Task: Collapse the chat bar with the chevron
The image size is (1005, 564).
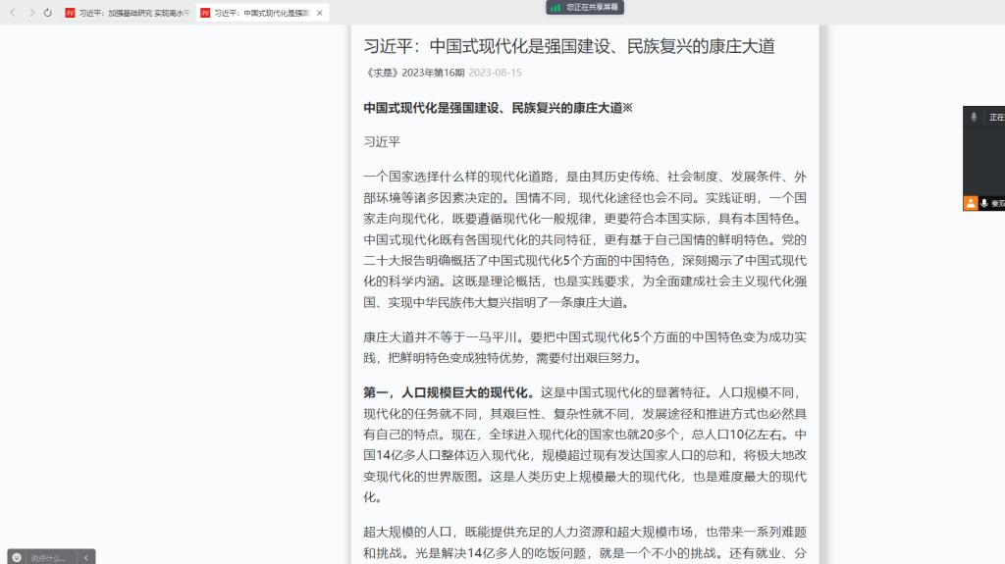Action: pyautogui.click(x=86, y=557)
